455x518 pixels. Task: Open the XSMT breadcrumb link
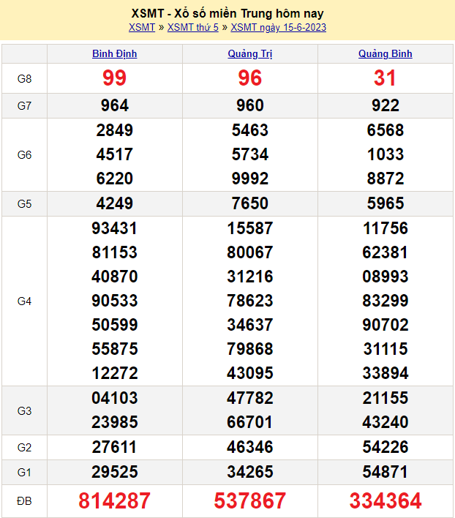142,27
